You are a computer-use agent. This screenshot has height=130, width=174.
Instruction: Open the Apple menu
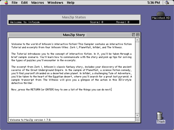click(6, 2)
